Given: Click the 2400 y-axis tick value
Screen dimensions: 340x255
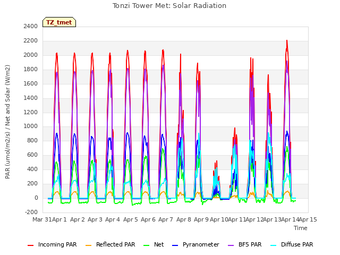Looking at the screenshot, I should [31, 26].
